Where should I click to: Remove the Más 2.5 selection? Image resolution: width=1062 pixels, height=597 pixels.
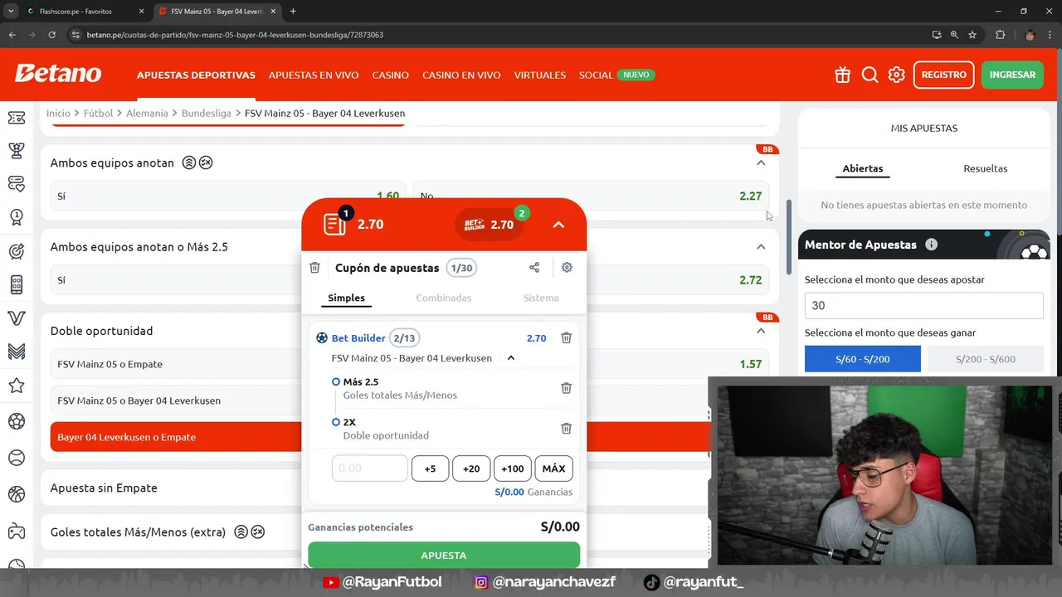pos(566,388)
